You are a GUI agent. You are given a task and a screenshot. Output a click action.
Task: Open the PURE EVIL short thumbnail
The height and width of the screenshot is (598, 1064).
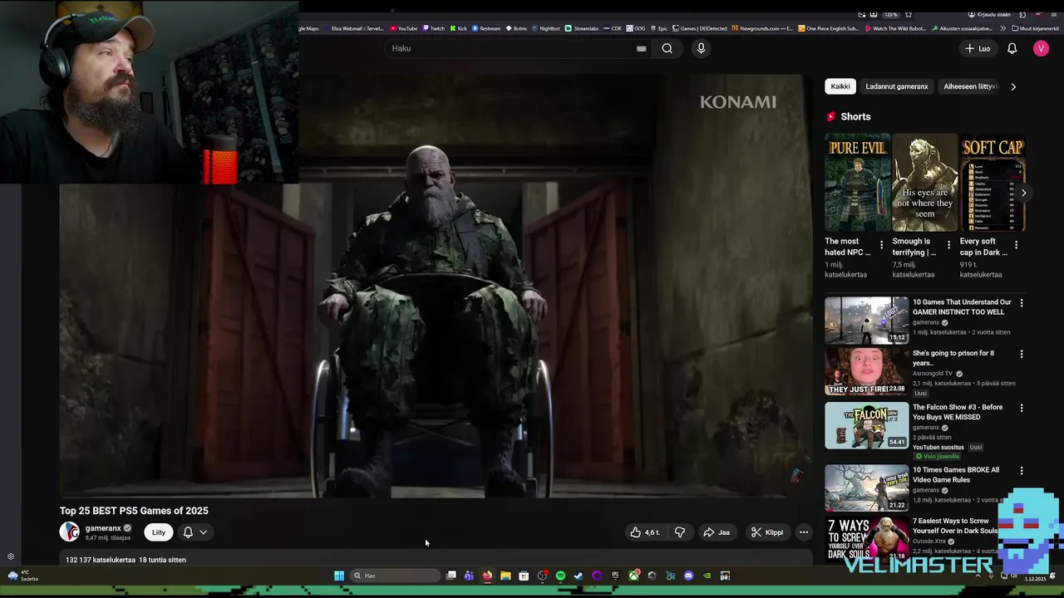(857, 182)
